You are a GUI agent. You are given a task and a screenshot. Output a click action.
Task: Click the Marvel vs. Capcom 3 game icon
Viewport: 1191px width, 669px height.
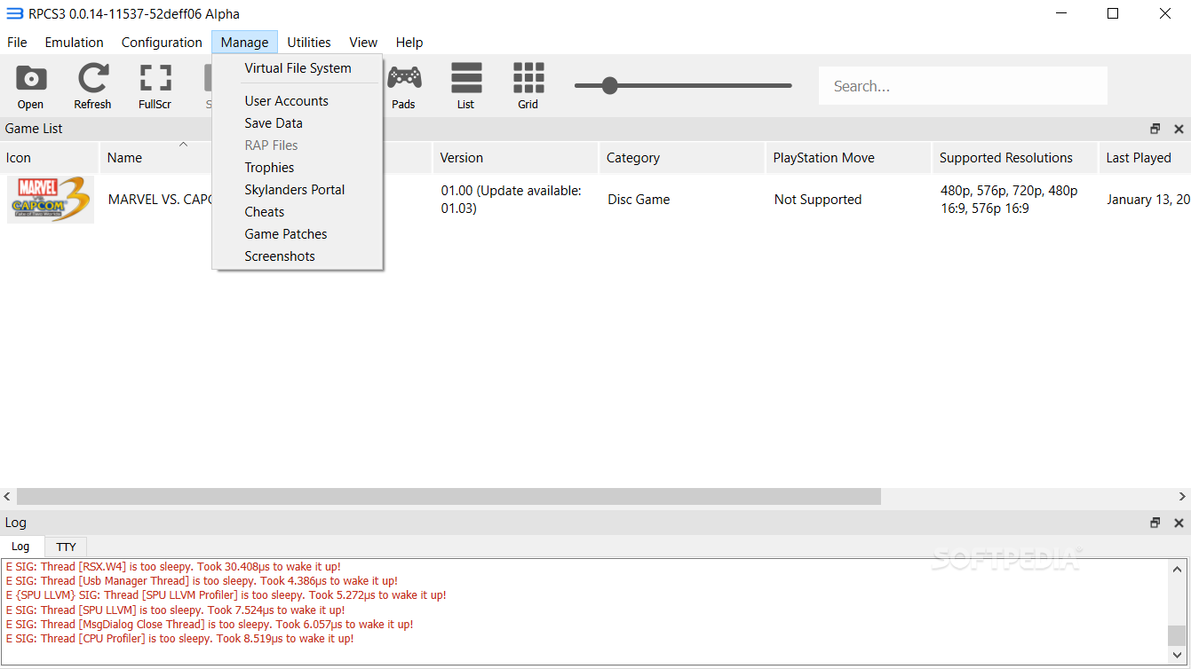pyautogui.click(x=51, y=200)
